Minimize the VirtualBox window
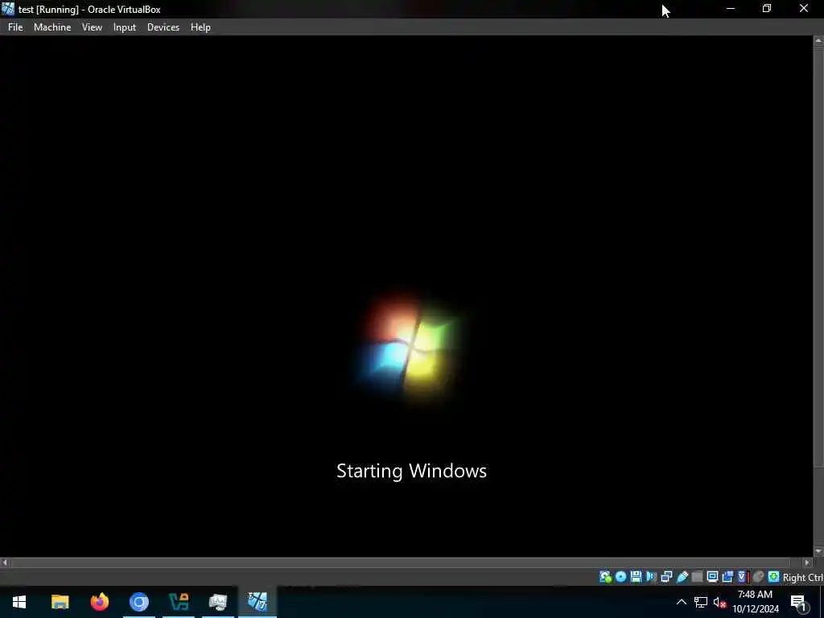 pyautogui.click(x=731, y=8)
